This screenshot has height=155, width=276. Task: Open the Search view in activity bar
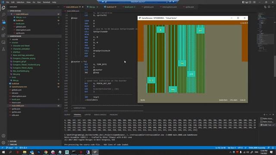click(x=3, y=15)
